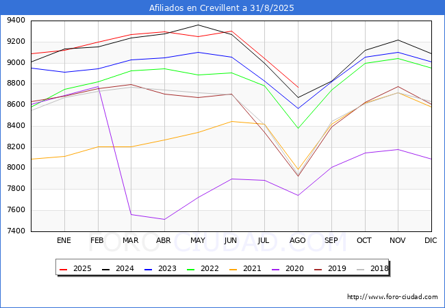
Task: Click the red 2025 legend swatch
Action: [x=64, y=269]
